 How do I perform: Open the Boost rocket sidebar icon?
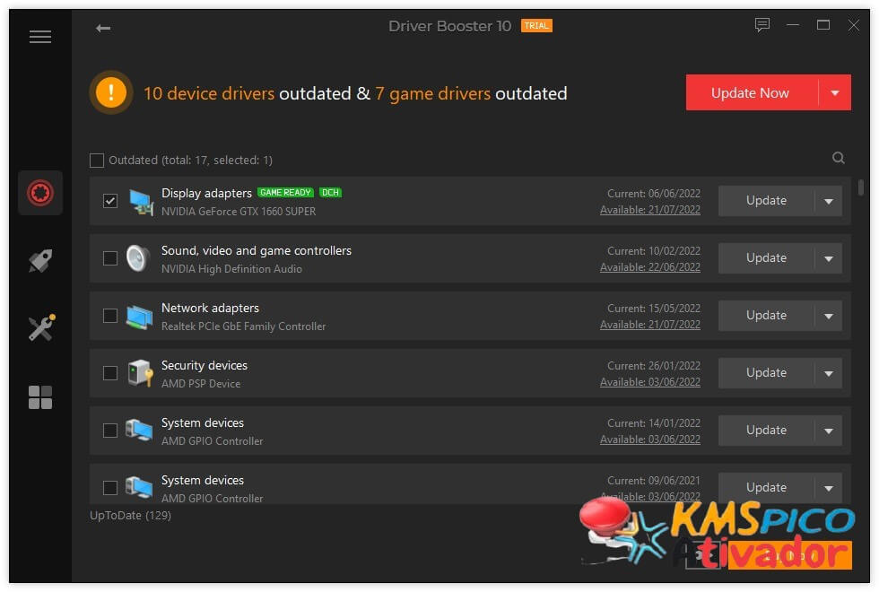40,261
